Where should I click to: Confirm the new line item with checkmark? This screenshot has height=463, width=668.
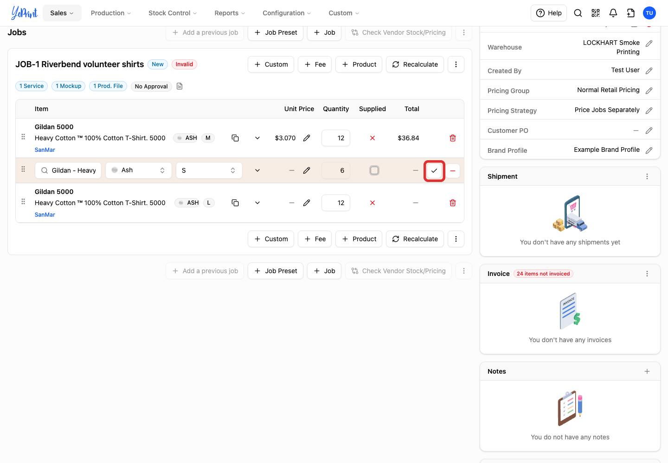(x=434, y=170)
